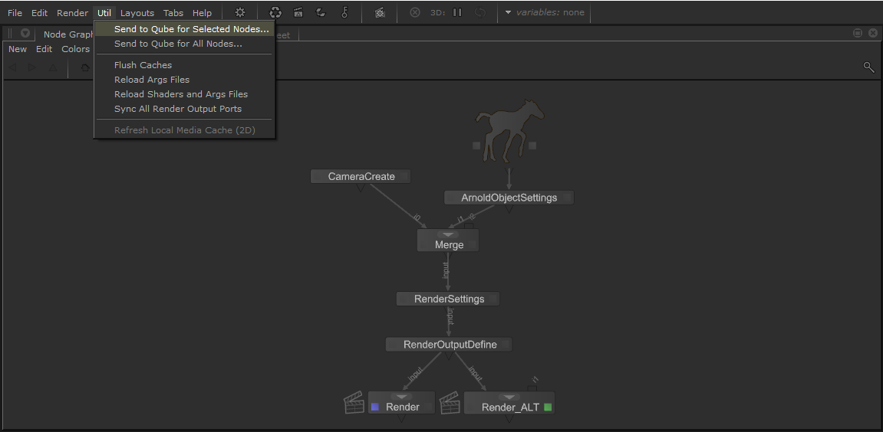This screenshot has height=432, width=883.
Task: Pause 3D updates with pause icon
Action: click(x=457, y=12)
